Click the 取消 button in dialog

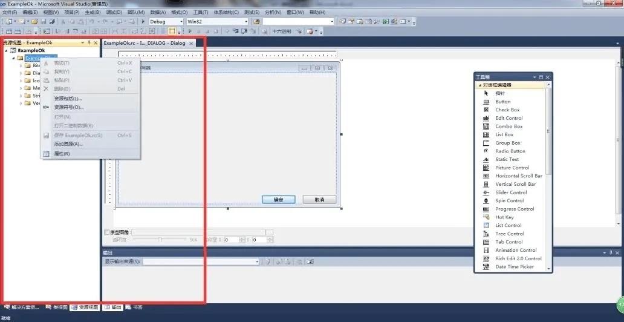coord(320,200)
